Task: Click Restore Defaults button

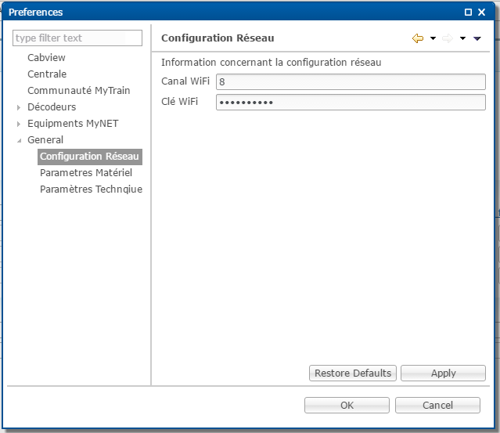Action: click(x=353, y=373)
